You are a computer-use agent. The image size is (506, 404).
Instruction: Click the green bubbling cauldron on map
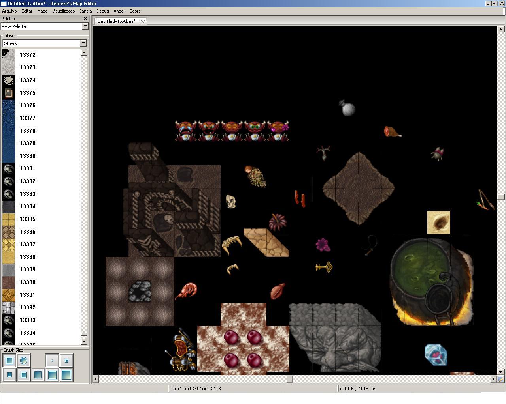431,281
